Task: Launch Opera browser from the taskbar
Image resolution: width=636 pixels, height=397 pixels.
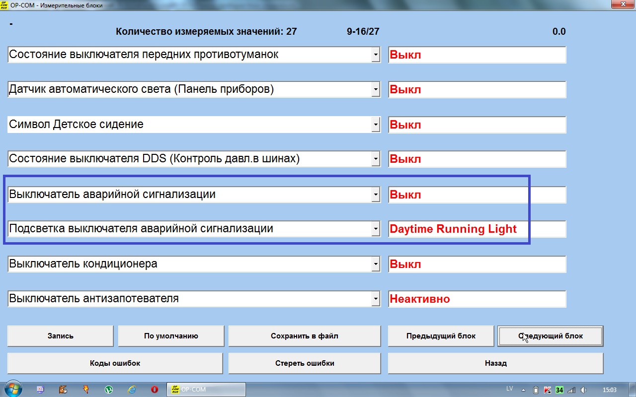Action: pyautogui.click(x=155, y=390)
